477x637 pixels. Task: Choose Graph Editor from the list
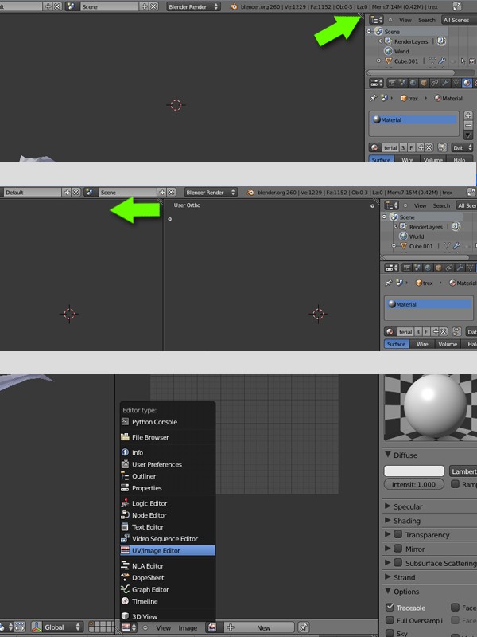point(168,589)
